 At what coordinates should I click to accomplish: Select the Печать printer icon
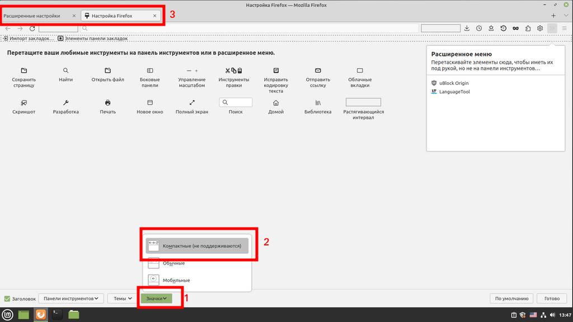[x=107, y=103]
